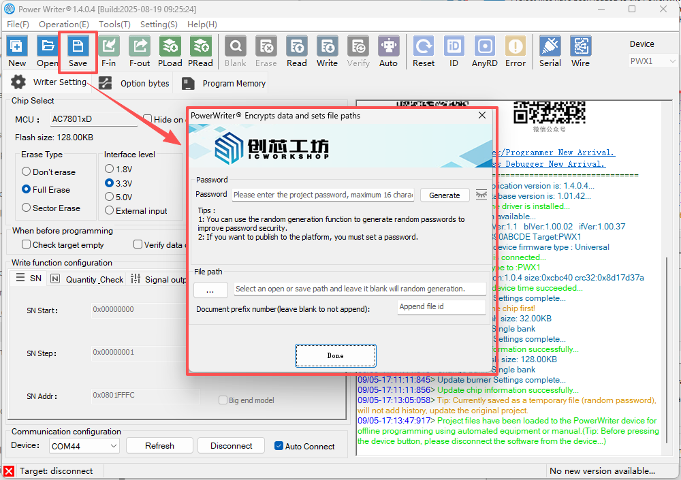The image size is (681, 480).
Task: Open the Help(H) menu
Action: (202, 25)
